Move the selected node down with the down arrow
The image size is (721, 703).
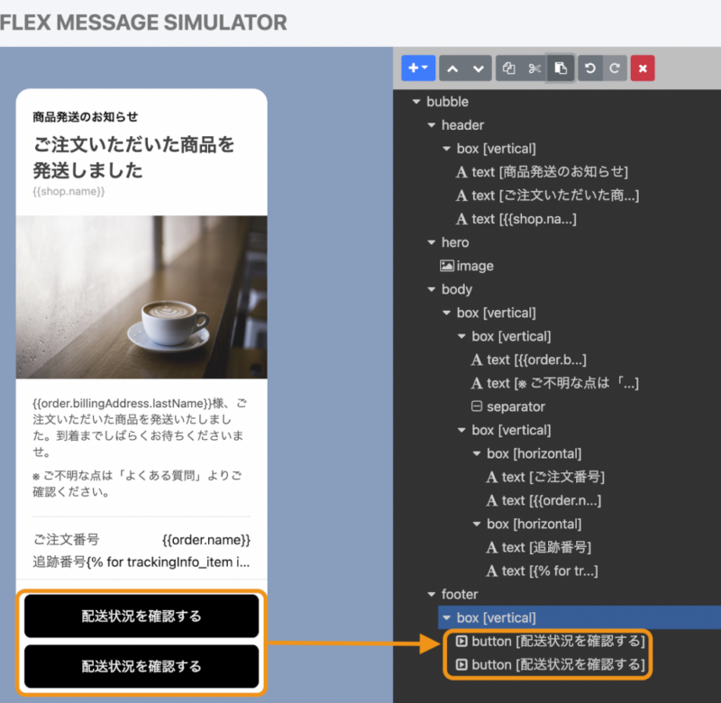pyautogui.click(x=479, y=68)
